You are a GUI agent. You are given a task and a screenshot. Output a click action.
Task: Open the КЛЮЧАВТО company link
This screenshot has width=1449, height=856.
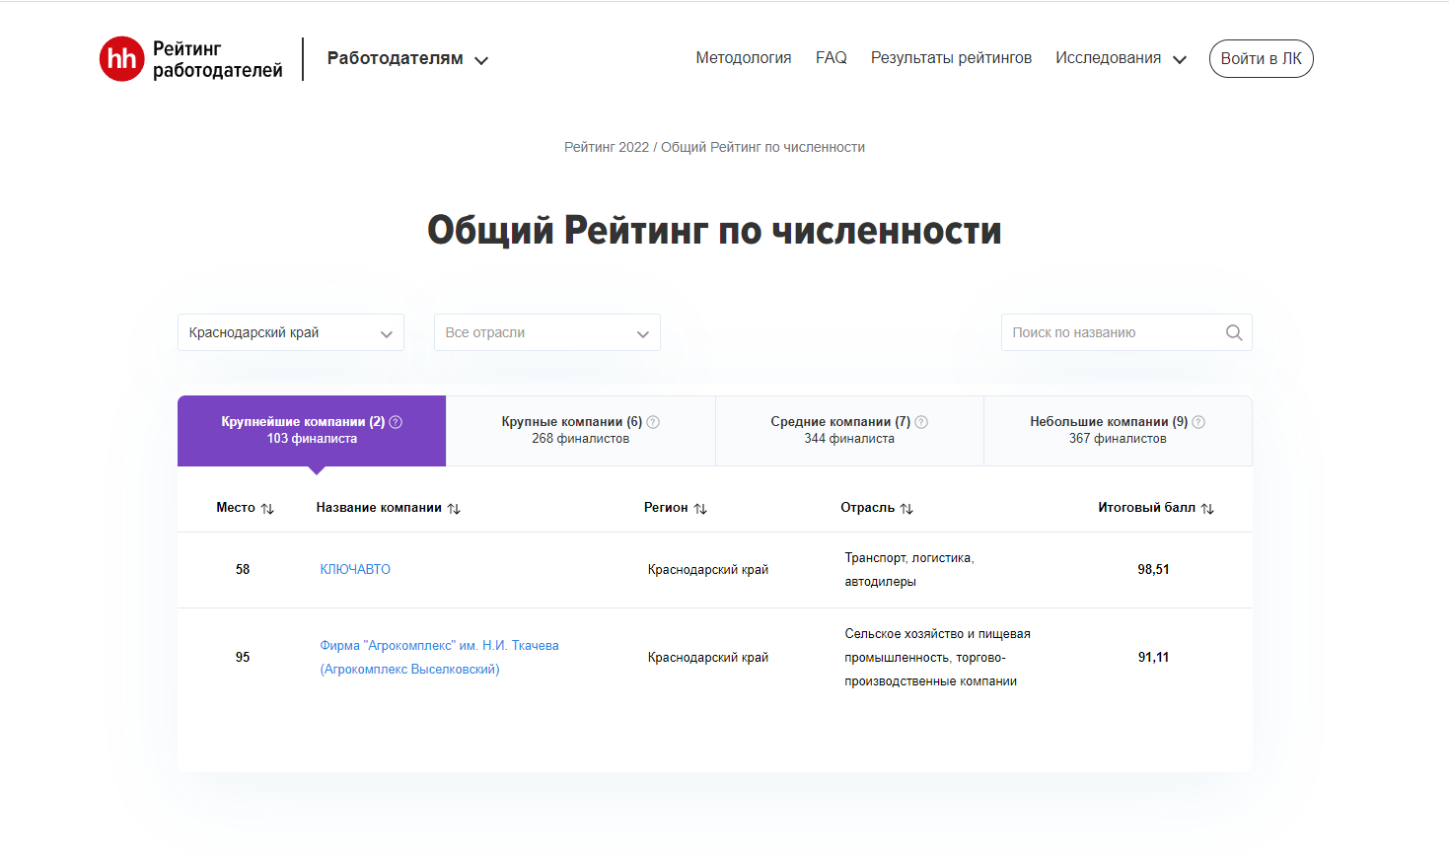pos(355,570)
